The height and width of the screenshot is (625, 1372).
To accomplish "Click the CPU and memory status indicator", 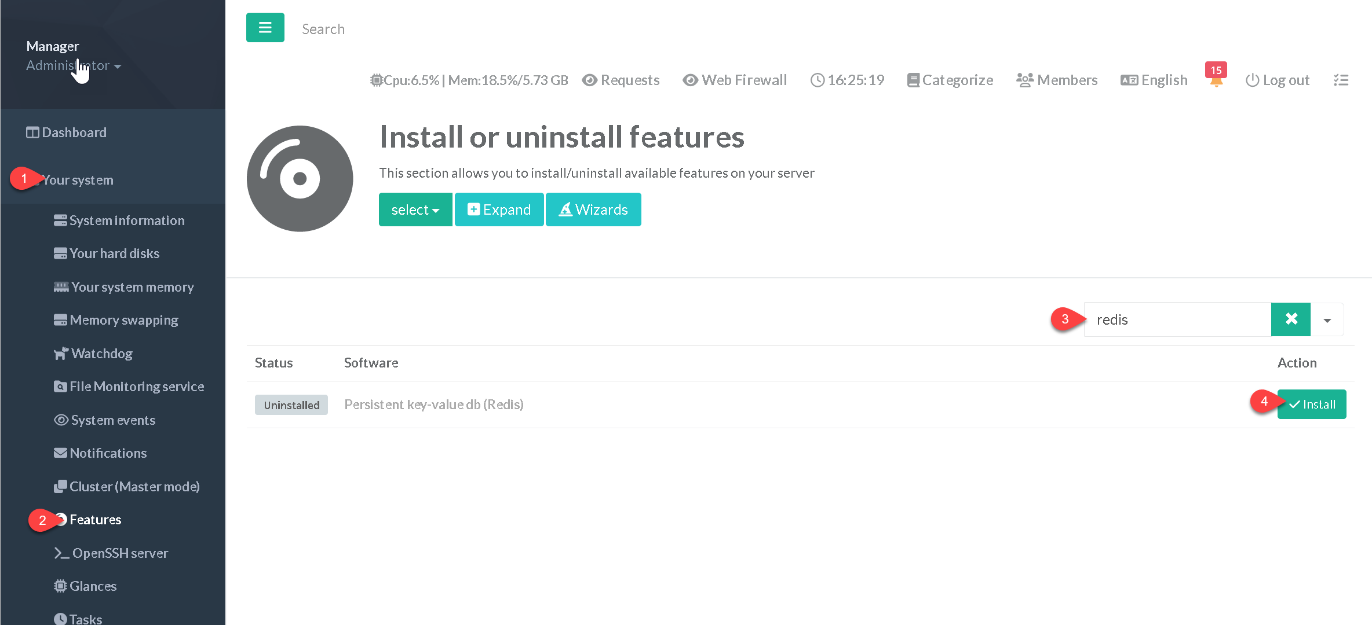I will click(469, 80).
